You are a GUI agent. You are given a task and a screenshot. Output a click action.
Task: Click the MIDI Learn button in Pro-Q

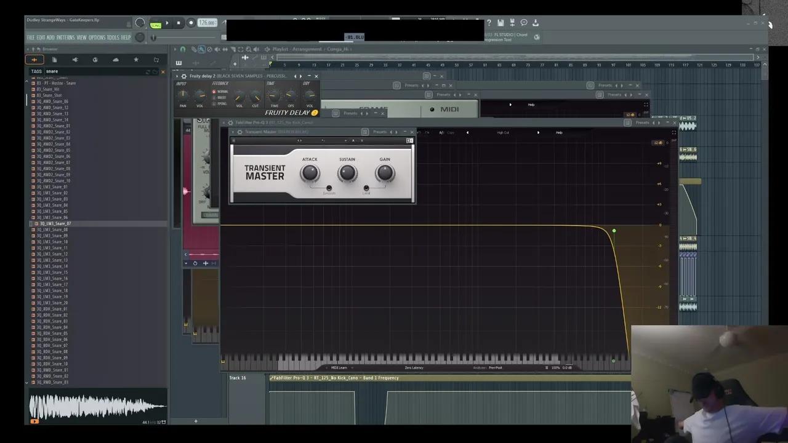coord(339,368)
